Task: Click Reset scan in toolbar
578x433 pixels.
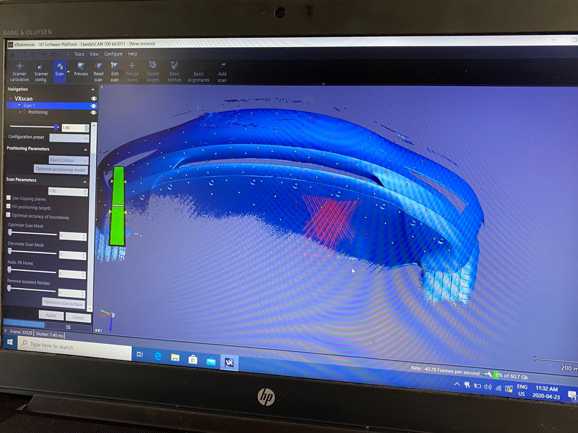Action: coord(98,72)
